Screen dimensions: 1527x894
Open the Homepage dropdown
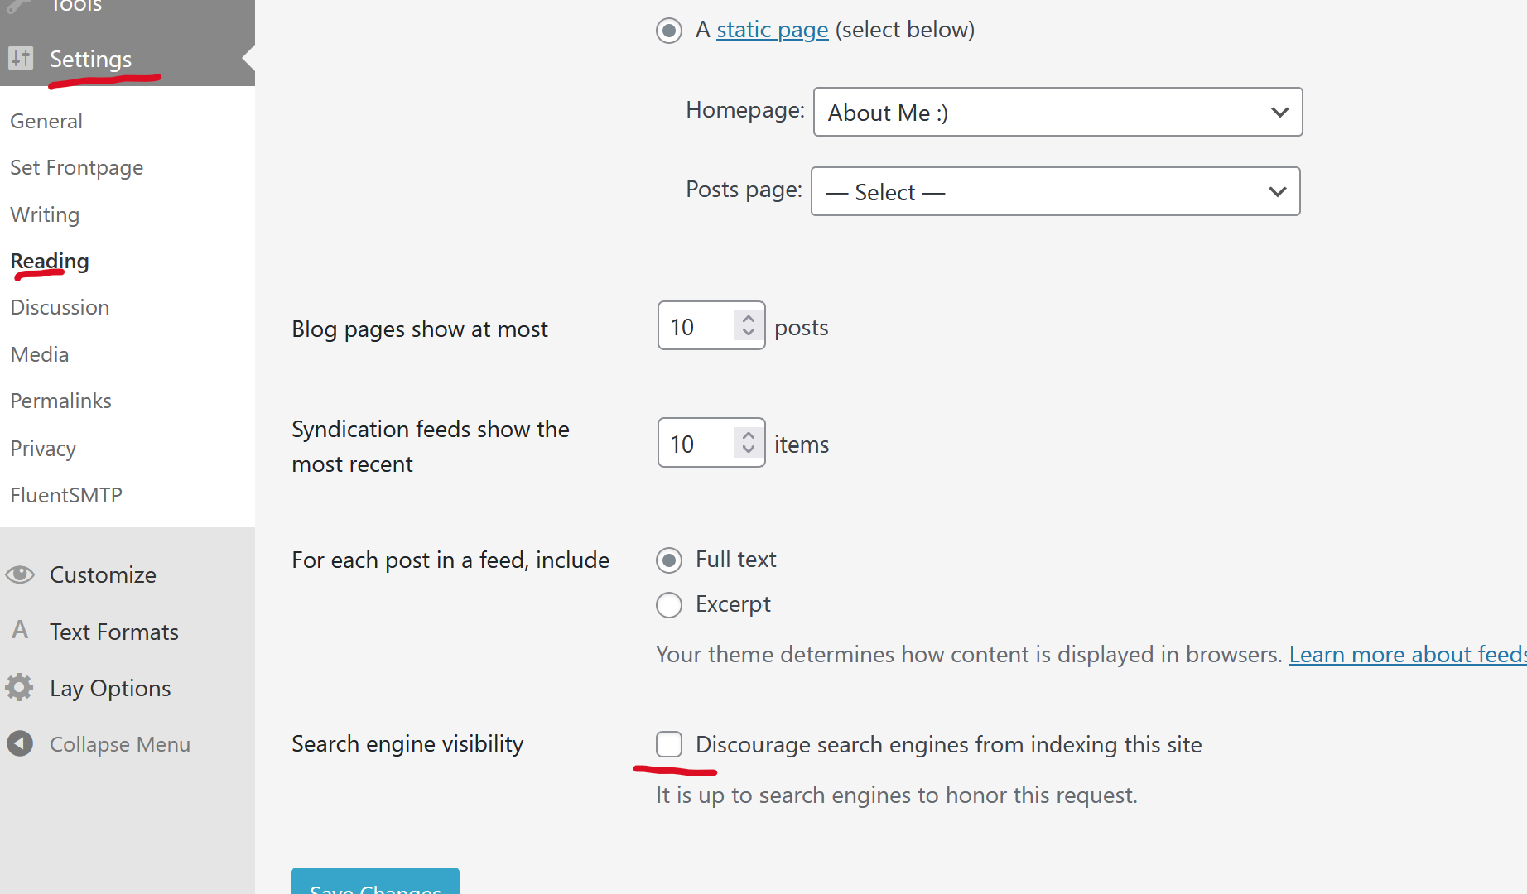(1057, 112)
